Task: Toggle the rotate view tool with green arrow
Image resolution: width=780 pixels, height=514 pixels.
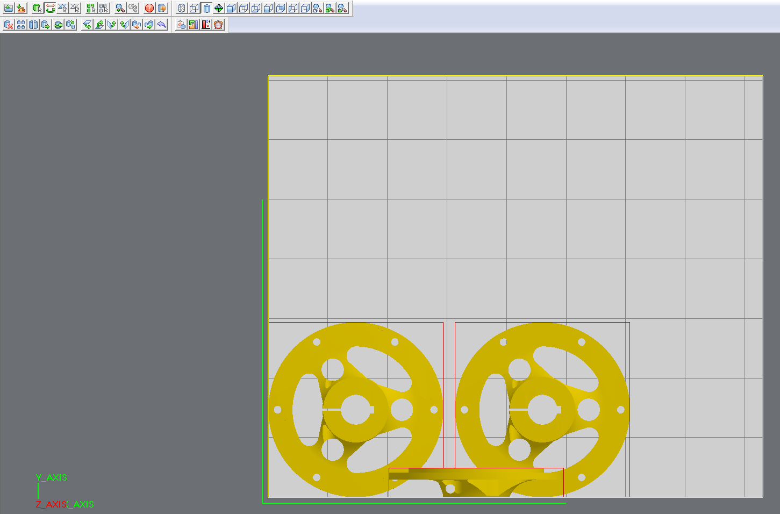Action: pos(50,8)
